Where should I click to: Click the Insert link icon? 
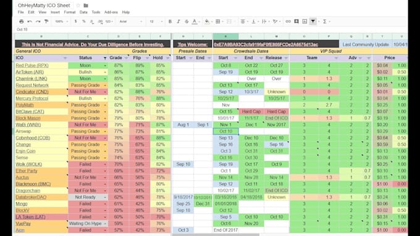pyautogui.click(x=288, y=22)
